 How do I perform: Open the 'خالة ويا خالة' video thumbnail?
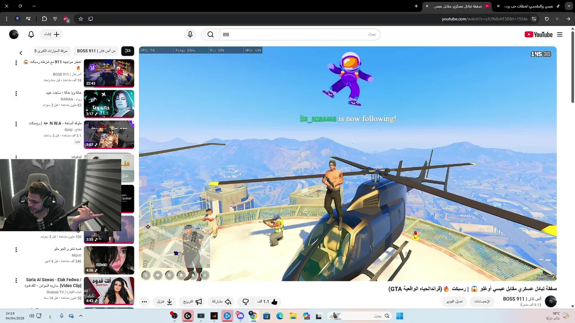tap(109, 104)
